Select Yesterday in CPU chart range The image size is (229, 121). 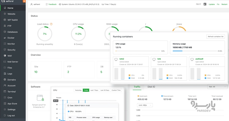(x=78, y=90)
